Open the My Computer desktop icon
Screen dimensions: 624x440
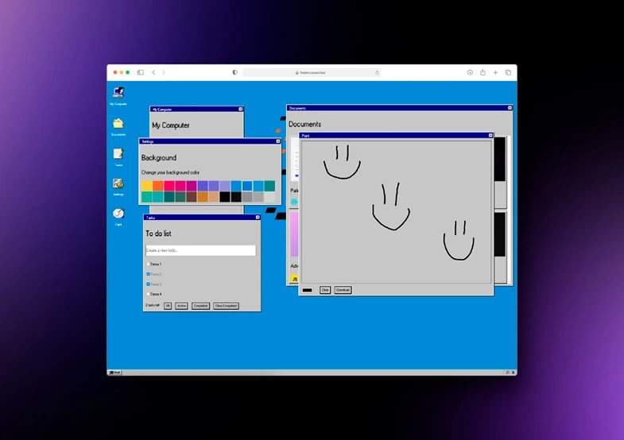click(118, 92)
